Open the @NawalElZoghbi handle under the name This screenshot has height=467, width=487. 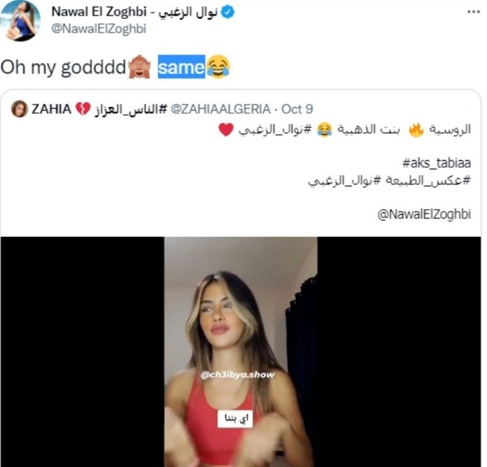(x=99, y=29)
